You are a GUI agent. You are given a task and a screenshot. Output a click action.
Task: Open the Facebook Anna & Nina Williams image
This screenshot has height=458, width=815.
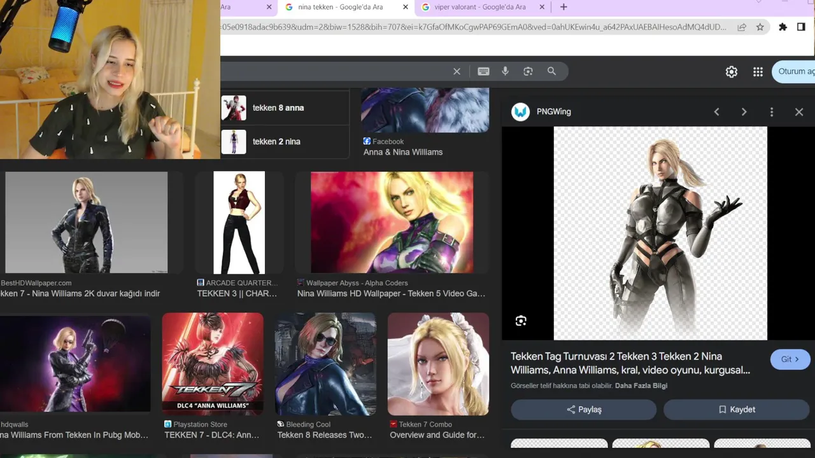coord(425,110)
